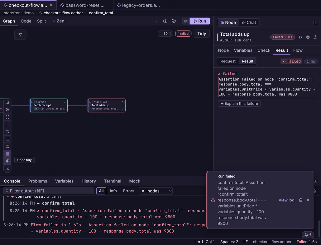The image size is (321, 245).
Task: Select the Result segment next to Request
Action: 247,61
